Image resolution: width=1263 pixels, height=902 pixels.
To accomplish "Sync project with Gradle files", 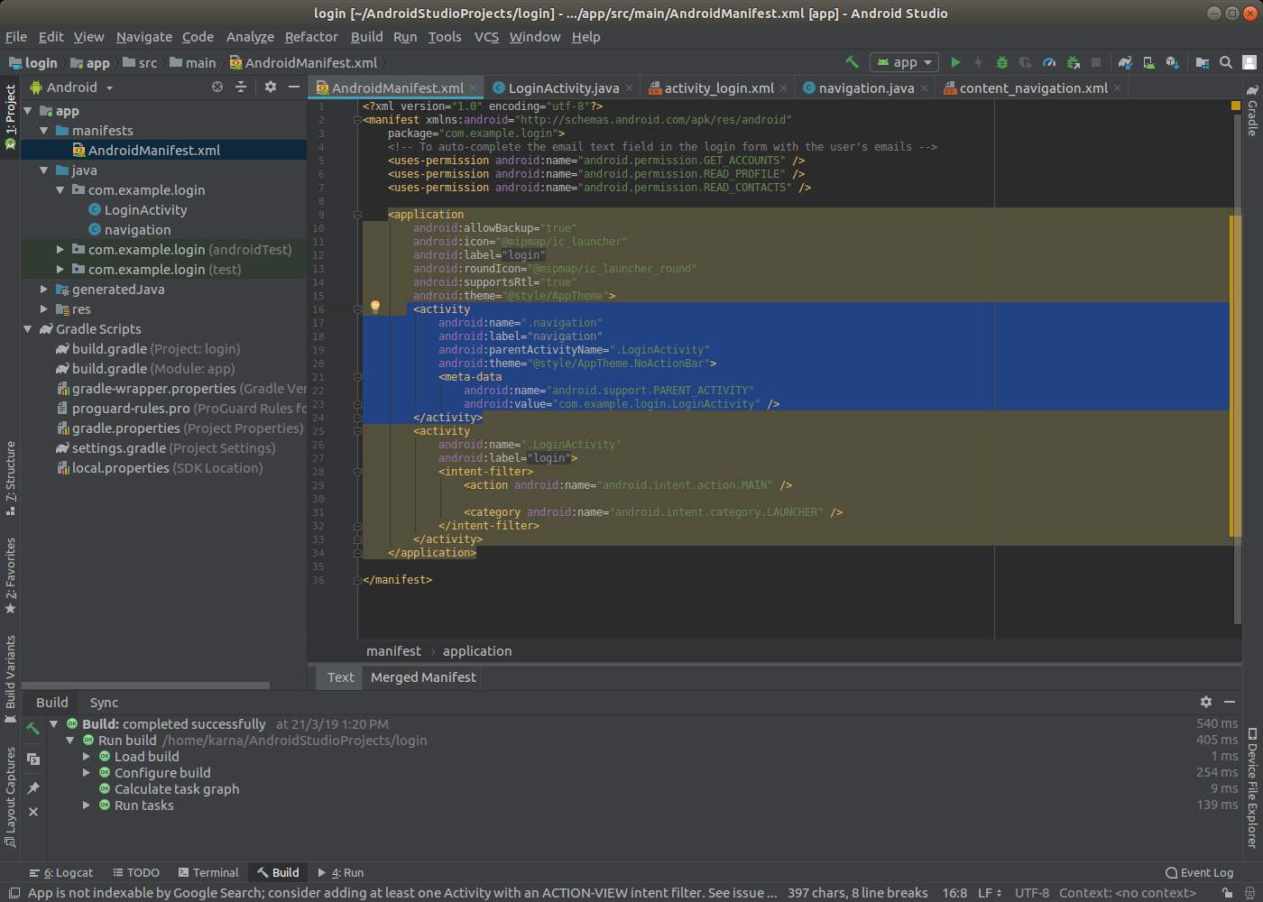I will click(1125, 62).
